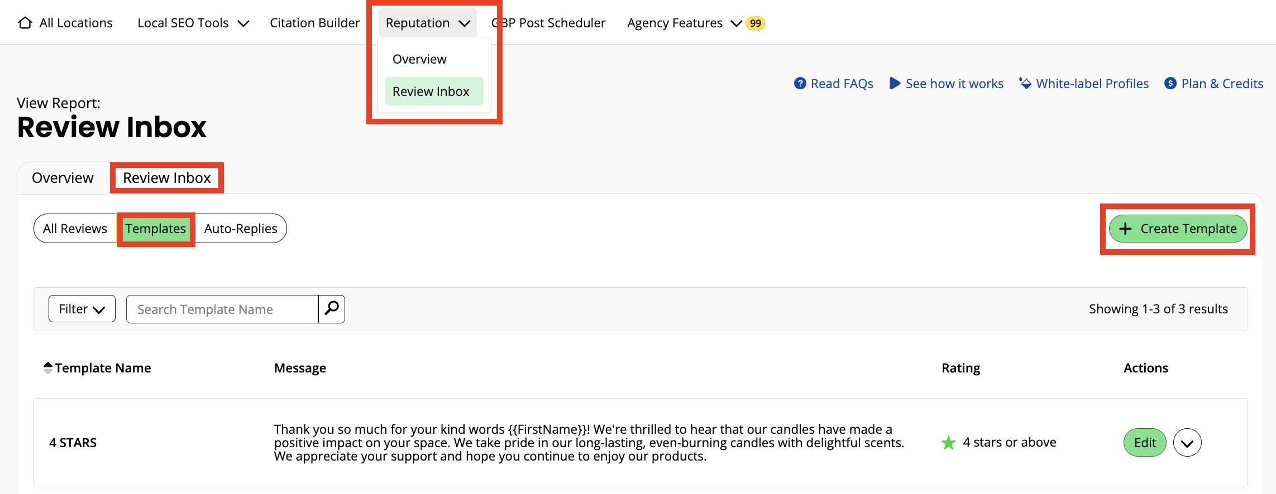Click the home icon beside All Locations
The width and height of the screenshot is (1276, 494).
[x=25, y=23]
